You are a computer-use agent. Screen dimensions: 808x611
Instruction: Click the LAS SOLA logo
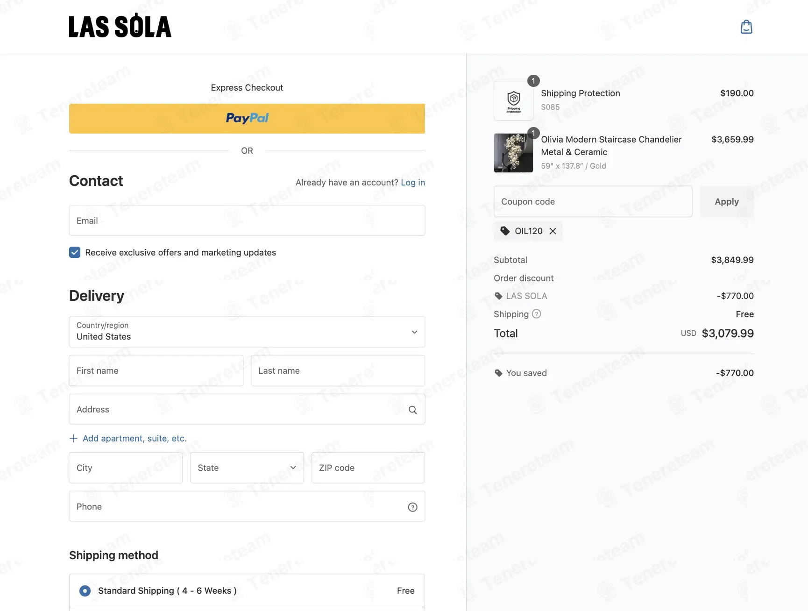click(120, 26)
